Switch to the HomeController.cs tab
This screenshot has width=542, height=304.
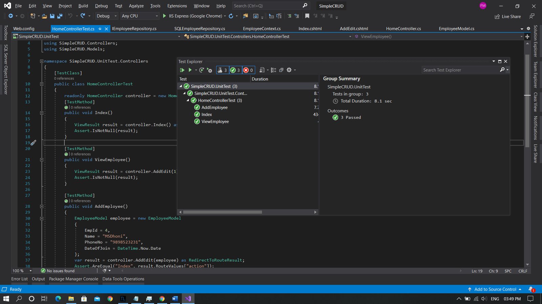(x=403, y=29)
